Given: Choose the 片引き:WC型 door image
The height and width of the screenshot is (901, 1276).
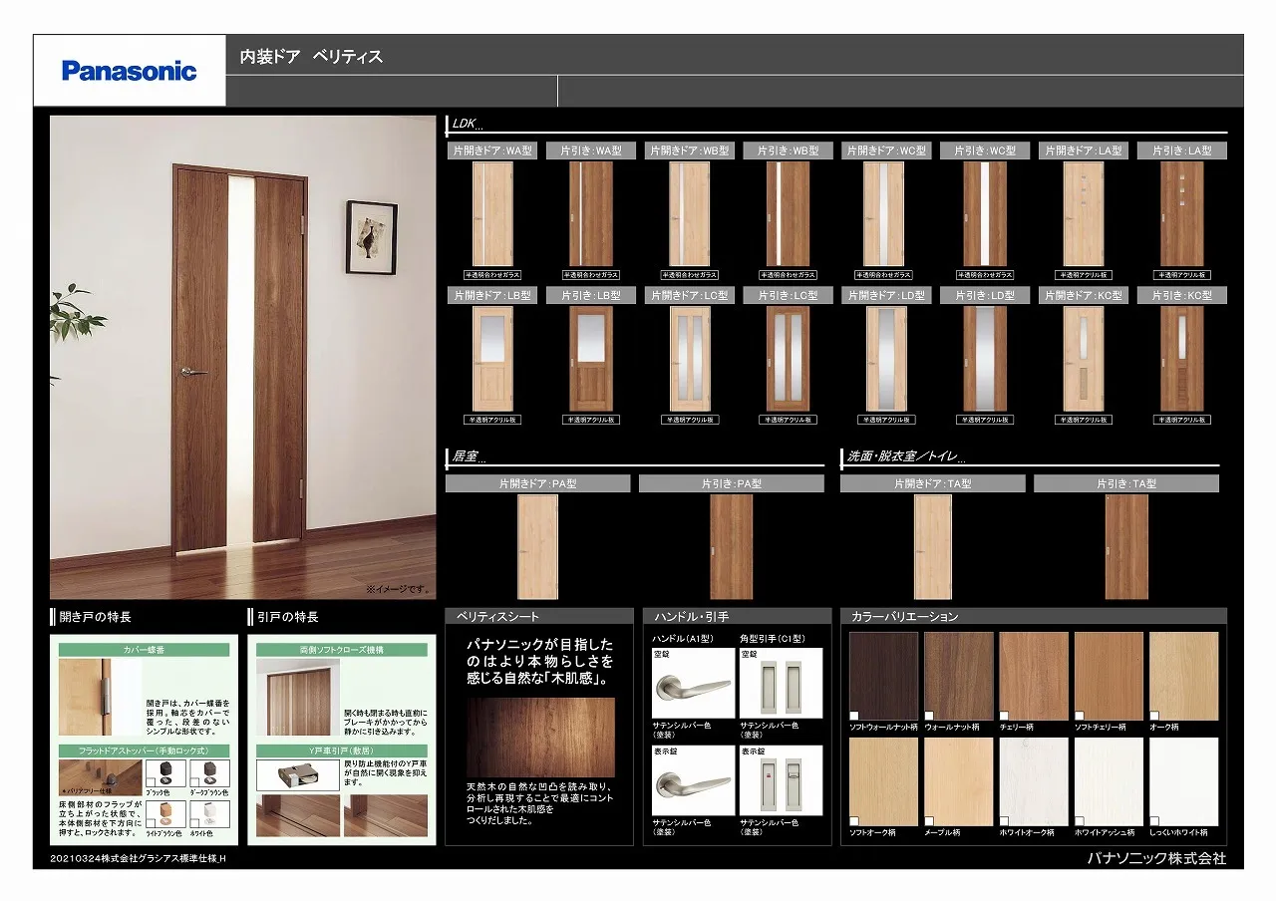Looking at the screenshot, I should pyautogui.click(x=985, y=213).
